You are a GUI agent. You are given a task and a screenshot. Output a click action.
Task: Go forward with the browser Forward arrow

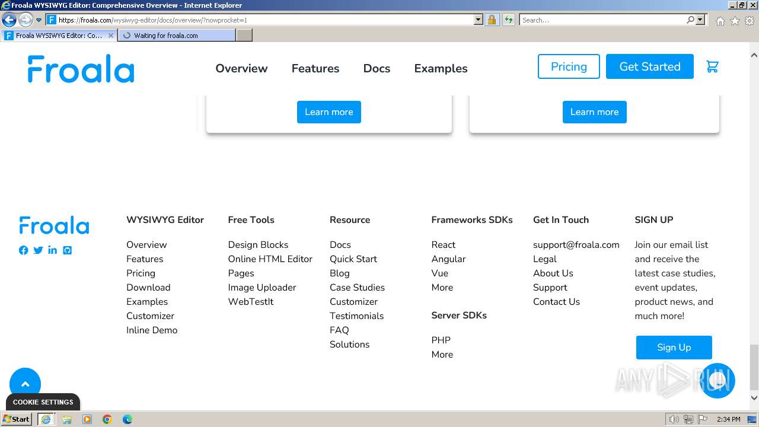[x=25, y=20]
